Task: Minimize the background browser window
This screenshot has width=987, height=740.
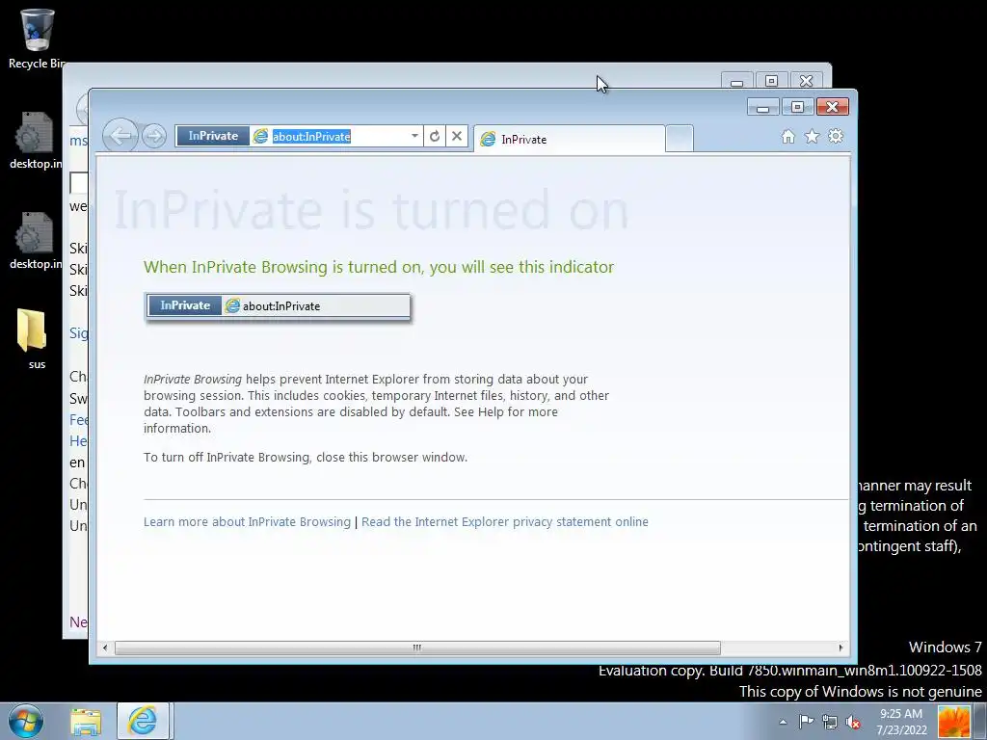Action: click(x=737, y=81)
